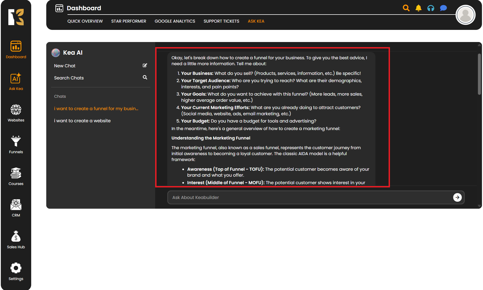Click the headset support icon
The width and height of the screenshot is (483, 290).
point(431,8)
